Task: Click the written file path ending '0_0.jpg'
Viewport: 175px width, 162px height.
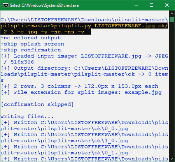Action: point(84,126)
